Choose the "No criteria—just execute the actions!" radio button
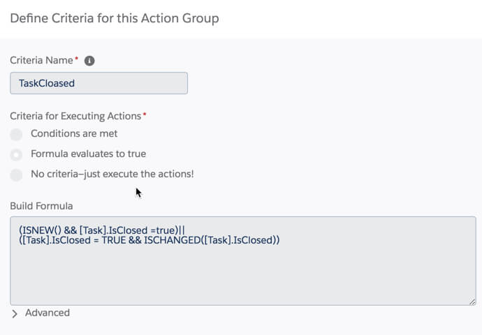The height and width of the screenshot is (335, 482). click(x=16, y=174)
